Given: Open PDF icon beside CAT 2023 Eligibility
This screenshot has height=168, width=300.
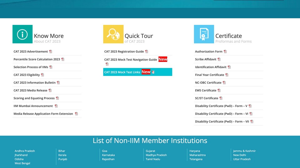Looking at the screenshot, I should [42, 75].
